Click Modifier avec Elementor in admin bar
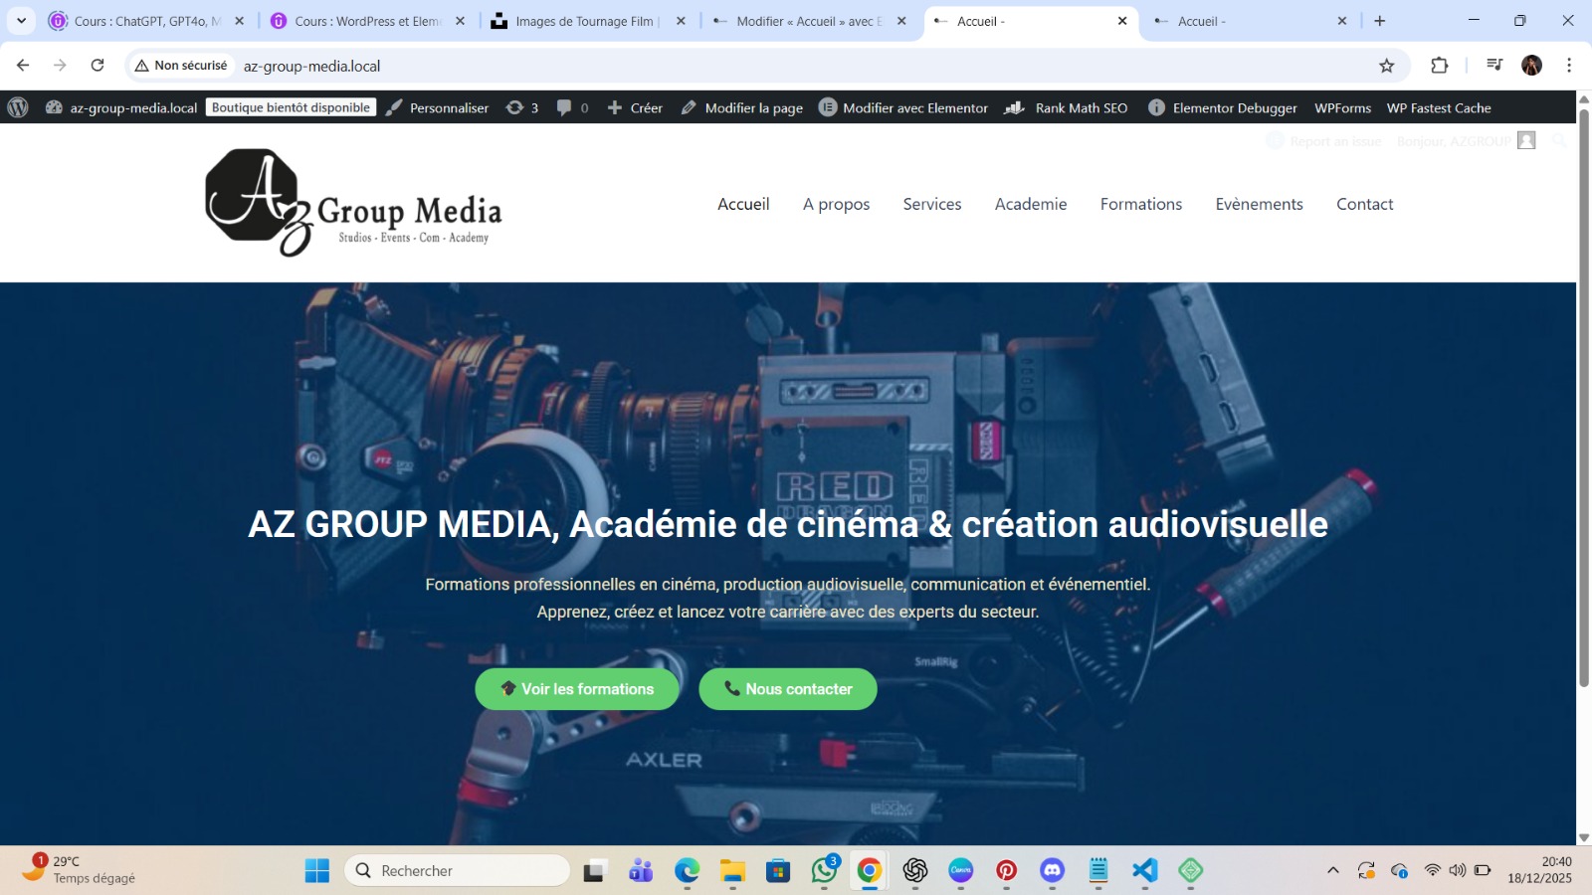The height and width of the screenshot is (895, 1592). tap(903, 107)
